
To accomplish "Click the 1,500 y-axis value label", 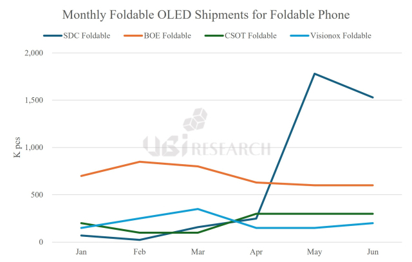I will [32, 100].
